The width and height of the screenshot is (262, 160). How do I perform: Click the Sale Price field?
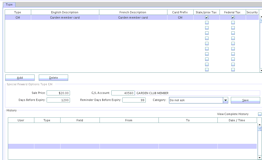click(x=58, y=93)
